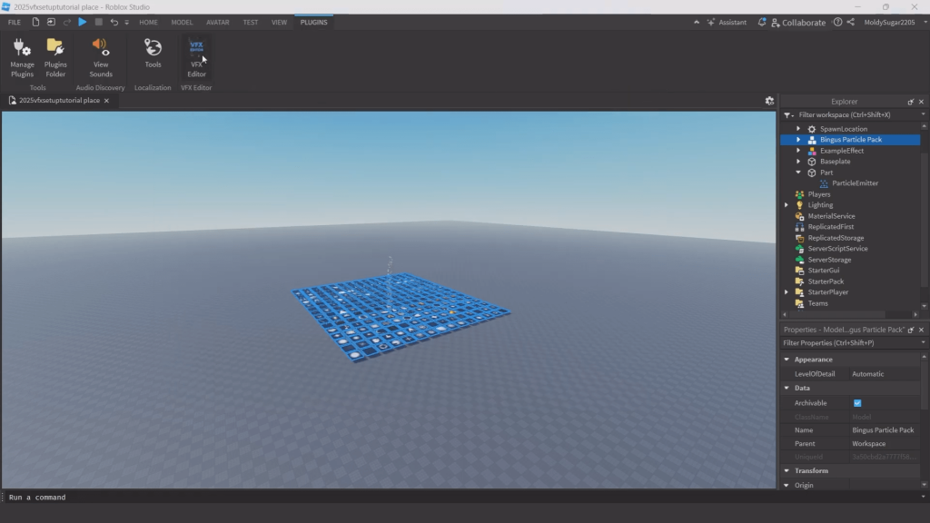The width and height of the screenshot is (930, 523).
Task: Select StarterGui in Explorer
Action: (823, 271)
